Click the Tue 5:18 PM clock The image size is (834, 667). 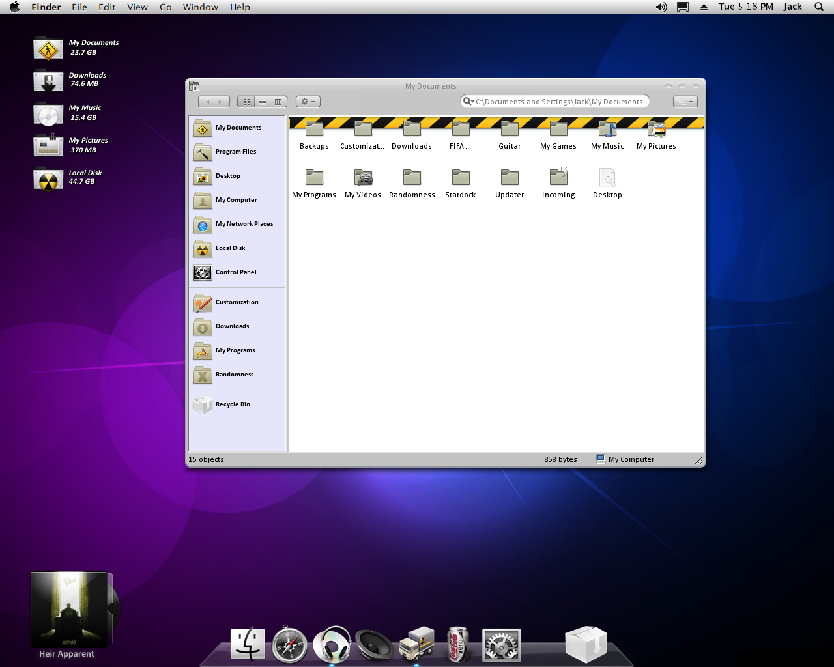click(x=746, y=7)
